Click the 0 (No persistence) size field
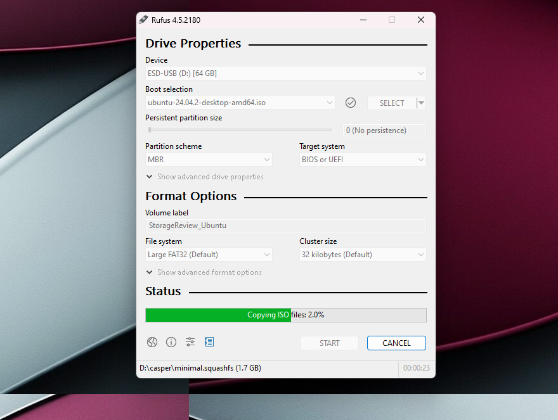Viewport: 558px width, 420px height. pyautogui.click(x=384, y=130)
